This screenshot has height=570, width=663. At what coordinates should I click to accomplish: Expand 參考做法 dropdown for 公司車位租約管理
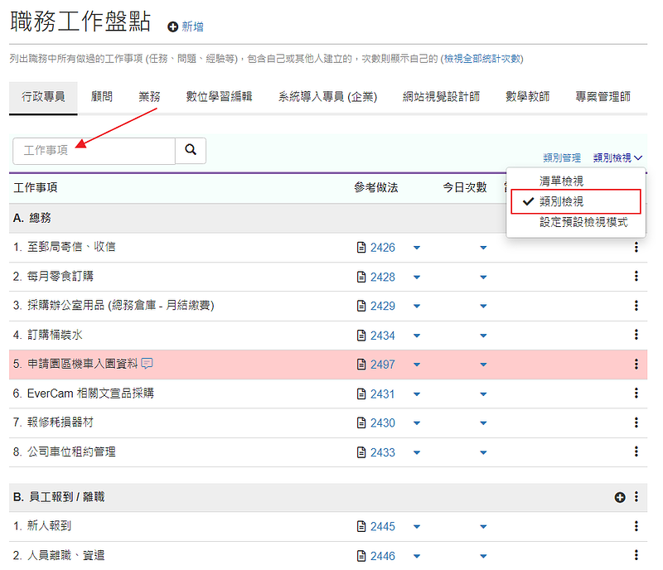coord(417,452)
